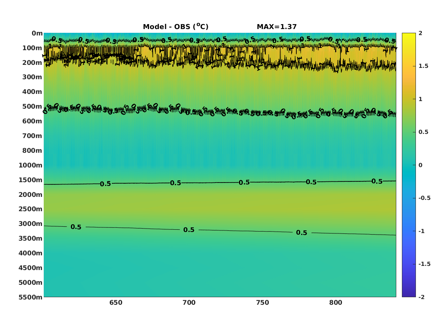Click the '3000m' depth axis label

(30, 224)
